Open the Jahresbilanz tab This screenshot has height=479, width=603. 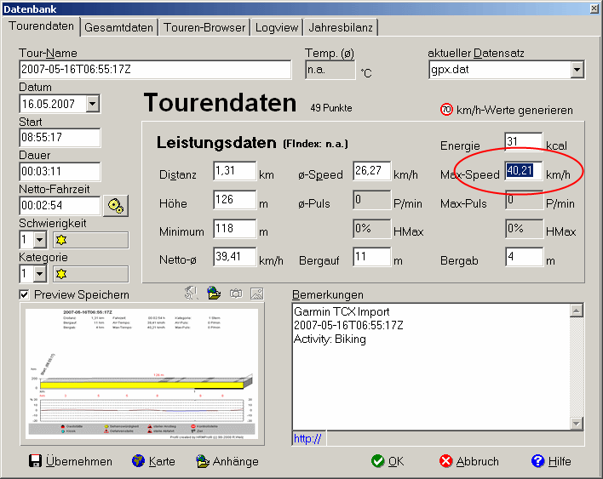341,27
